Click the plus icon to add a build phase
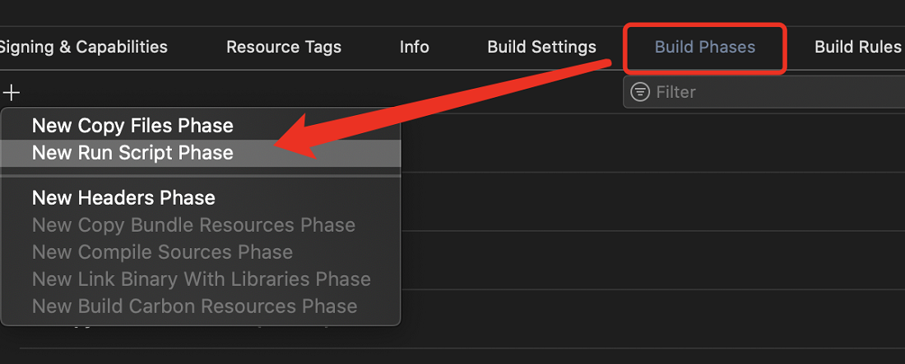905x364 pixels. click(x=12, y=92)
